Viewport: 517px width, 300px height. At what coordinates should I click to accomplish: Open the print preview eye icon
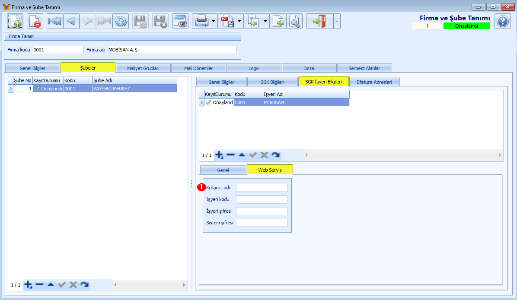point(180,21)
